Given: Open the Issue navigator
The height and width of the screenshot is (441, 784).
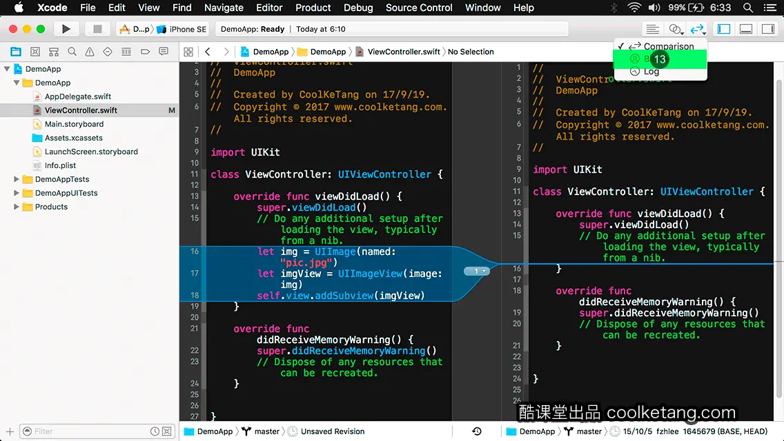Looking at the screenshot, I should 90,52.
